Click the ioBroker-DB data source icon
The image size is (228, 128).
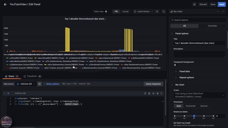click(18, 84)
